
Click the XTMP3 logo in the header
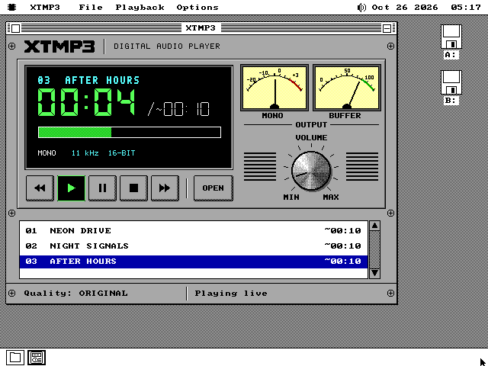click(x=59, y=47)
